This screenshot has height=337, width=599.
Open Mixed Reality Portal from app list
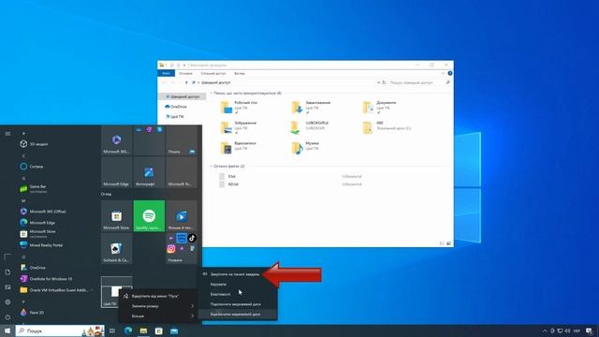(41, 245)
